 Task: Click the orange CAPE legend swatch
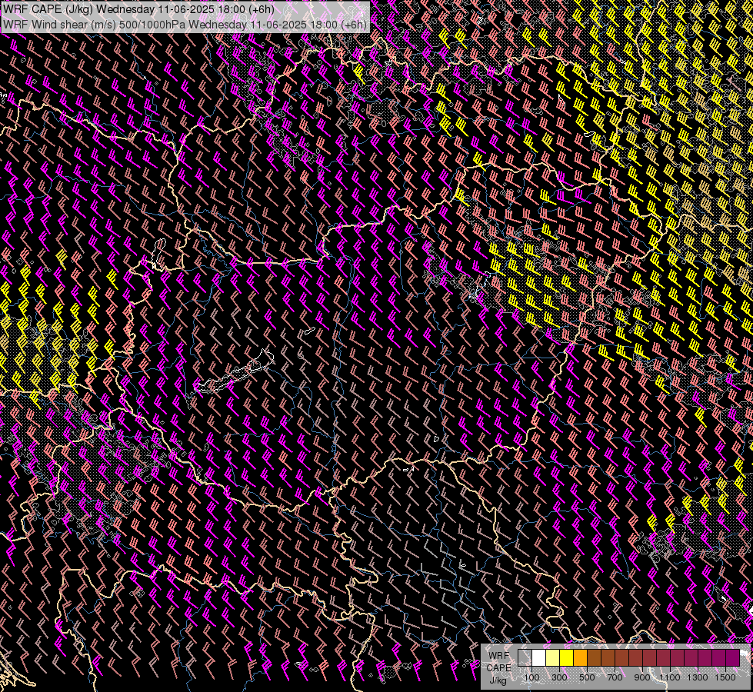click(x=580, y=658)
